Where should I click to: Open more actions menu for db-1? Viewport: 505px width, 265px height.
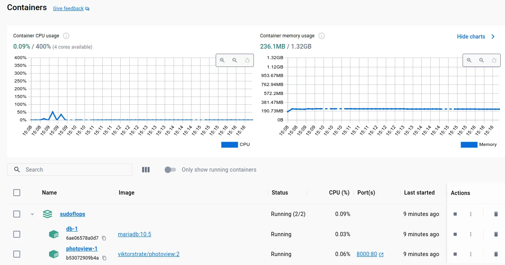point(471,234)
